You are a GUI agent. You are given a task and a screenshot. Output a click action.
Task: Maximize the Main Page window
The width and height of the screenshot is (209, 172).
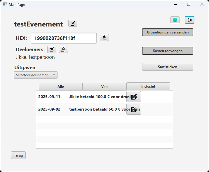pos(189,4)
